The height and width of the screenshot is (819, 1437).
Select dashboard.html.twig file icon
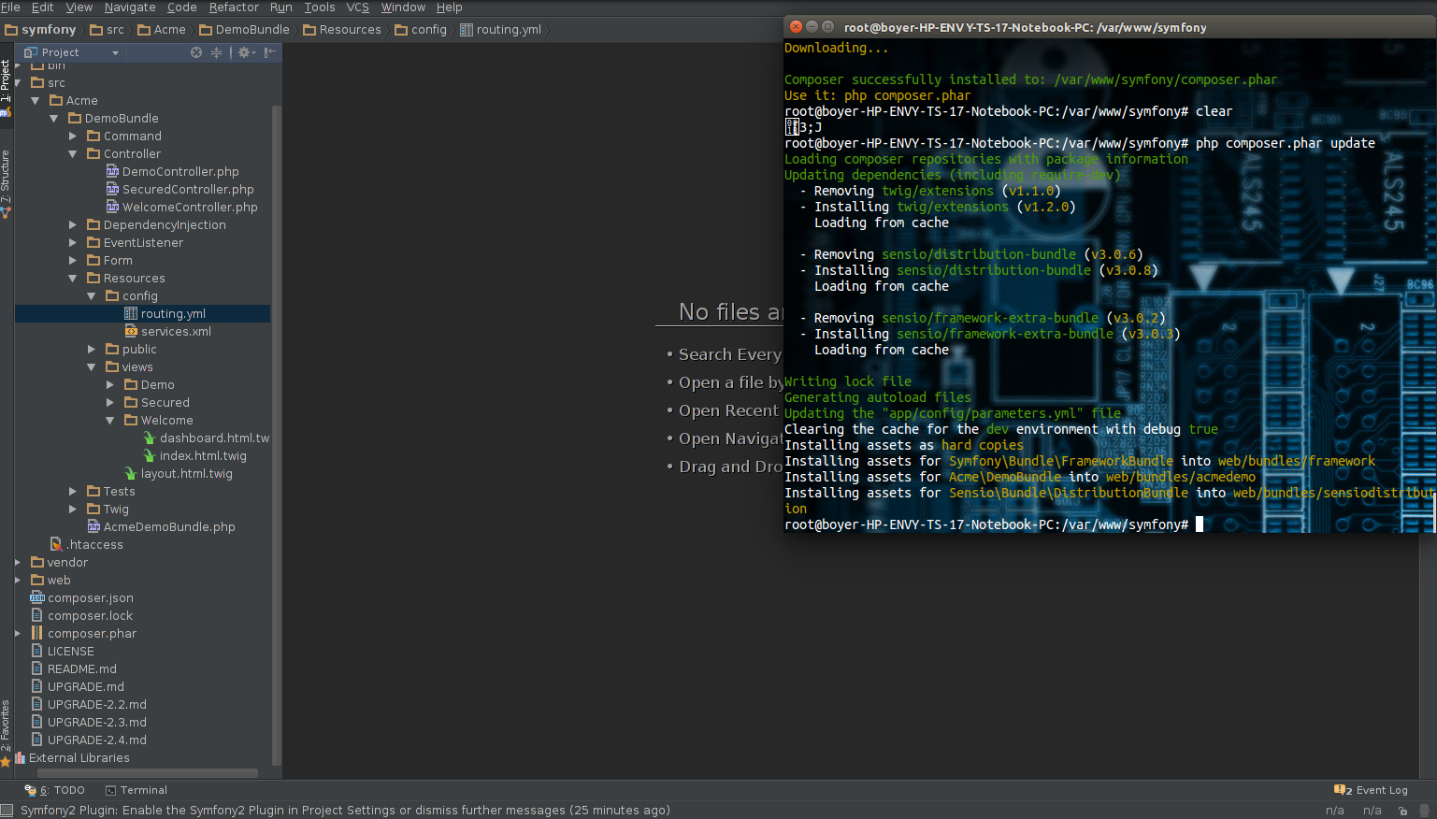[150, 438]
